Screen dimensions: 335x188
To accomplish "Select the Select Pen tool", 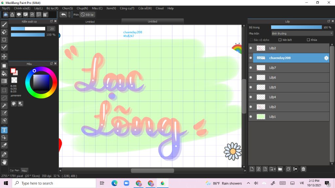I will [x=4, y=113].
